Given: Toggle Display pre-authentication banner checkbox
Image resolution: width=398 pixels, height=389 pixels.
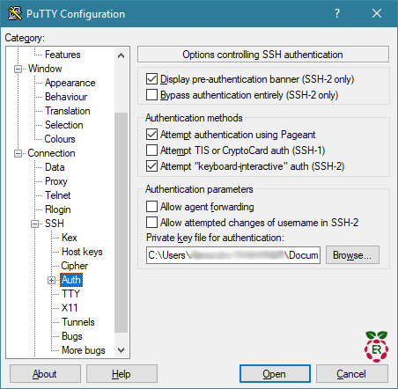Looking at the screenshot, I should [151, 79].
